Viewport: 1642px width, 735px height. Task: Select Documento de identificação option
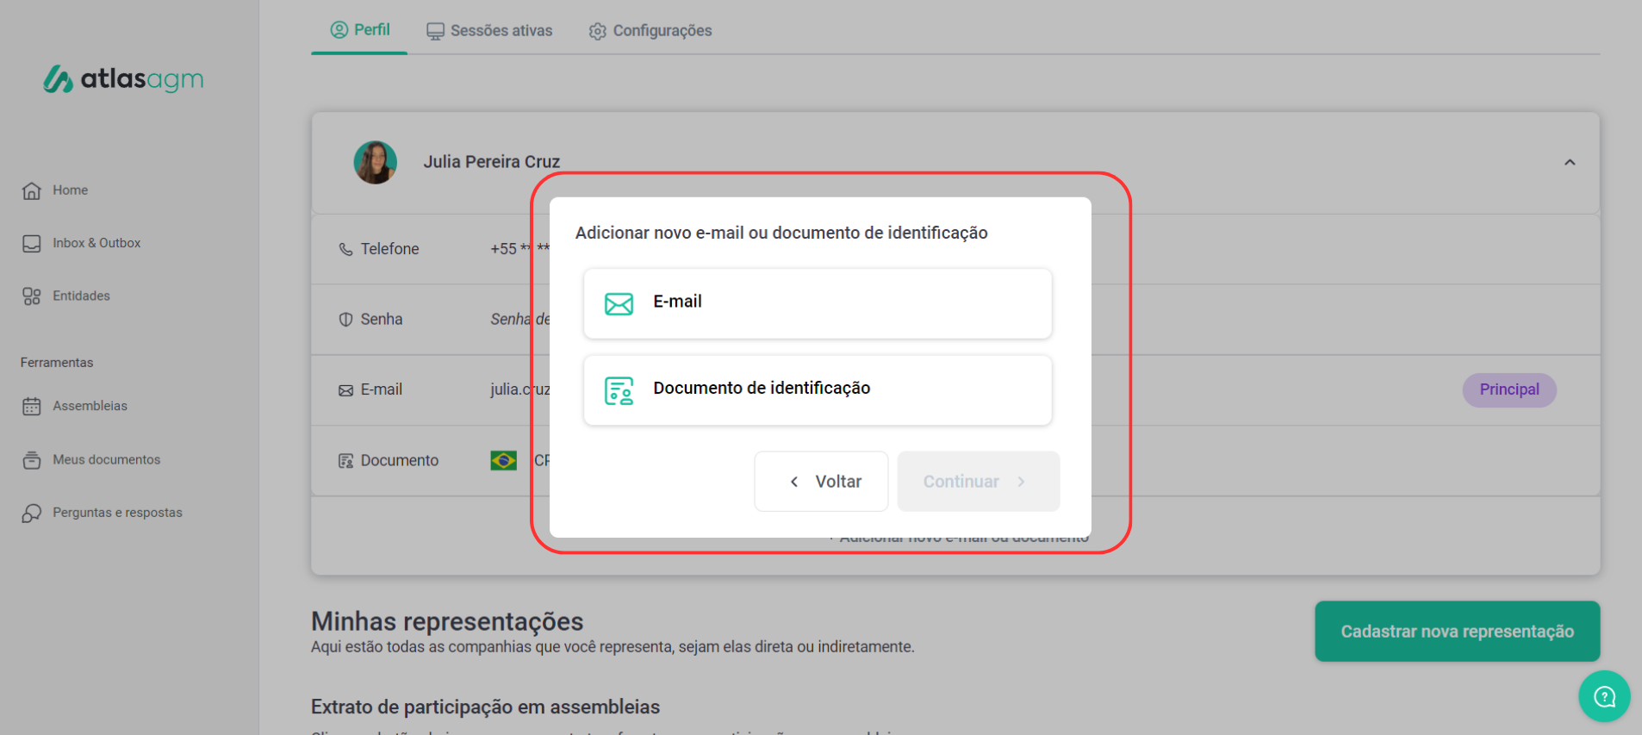(x=817, y=389)
